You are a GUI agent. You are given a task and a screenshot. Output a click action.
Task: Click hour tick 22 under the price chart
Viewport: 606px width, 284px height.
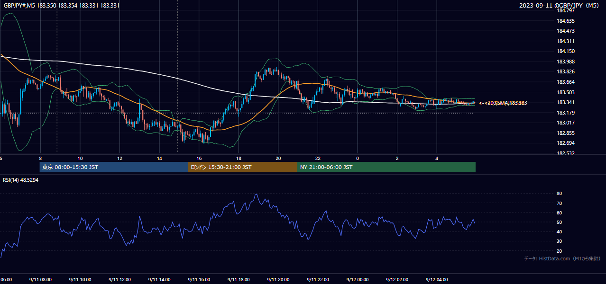pos(318,158)
